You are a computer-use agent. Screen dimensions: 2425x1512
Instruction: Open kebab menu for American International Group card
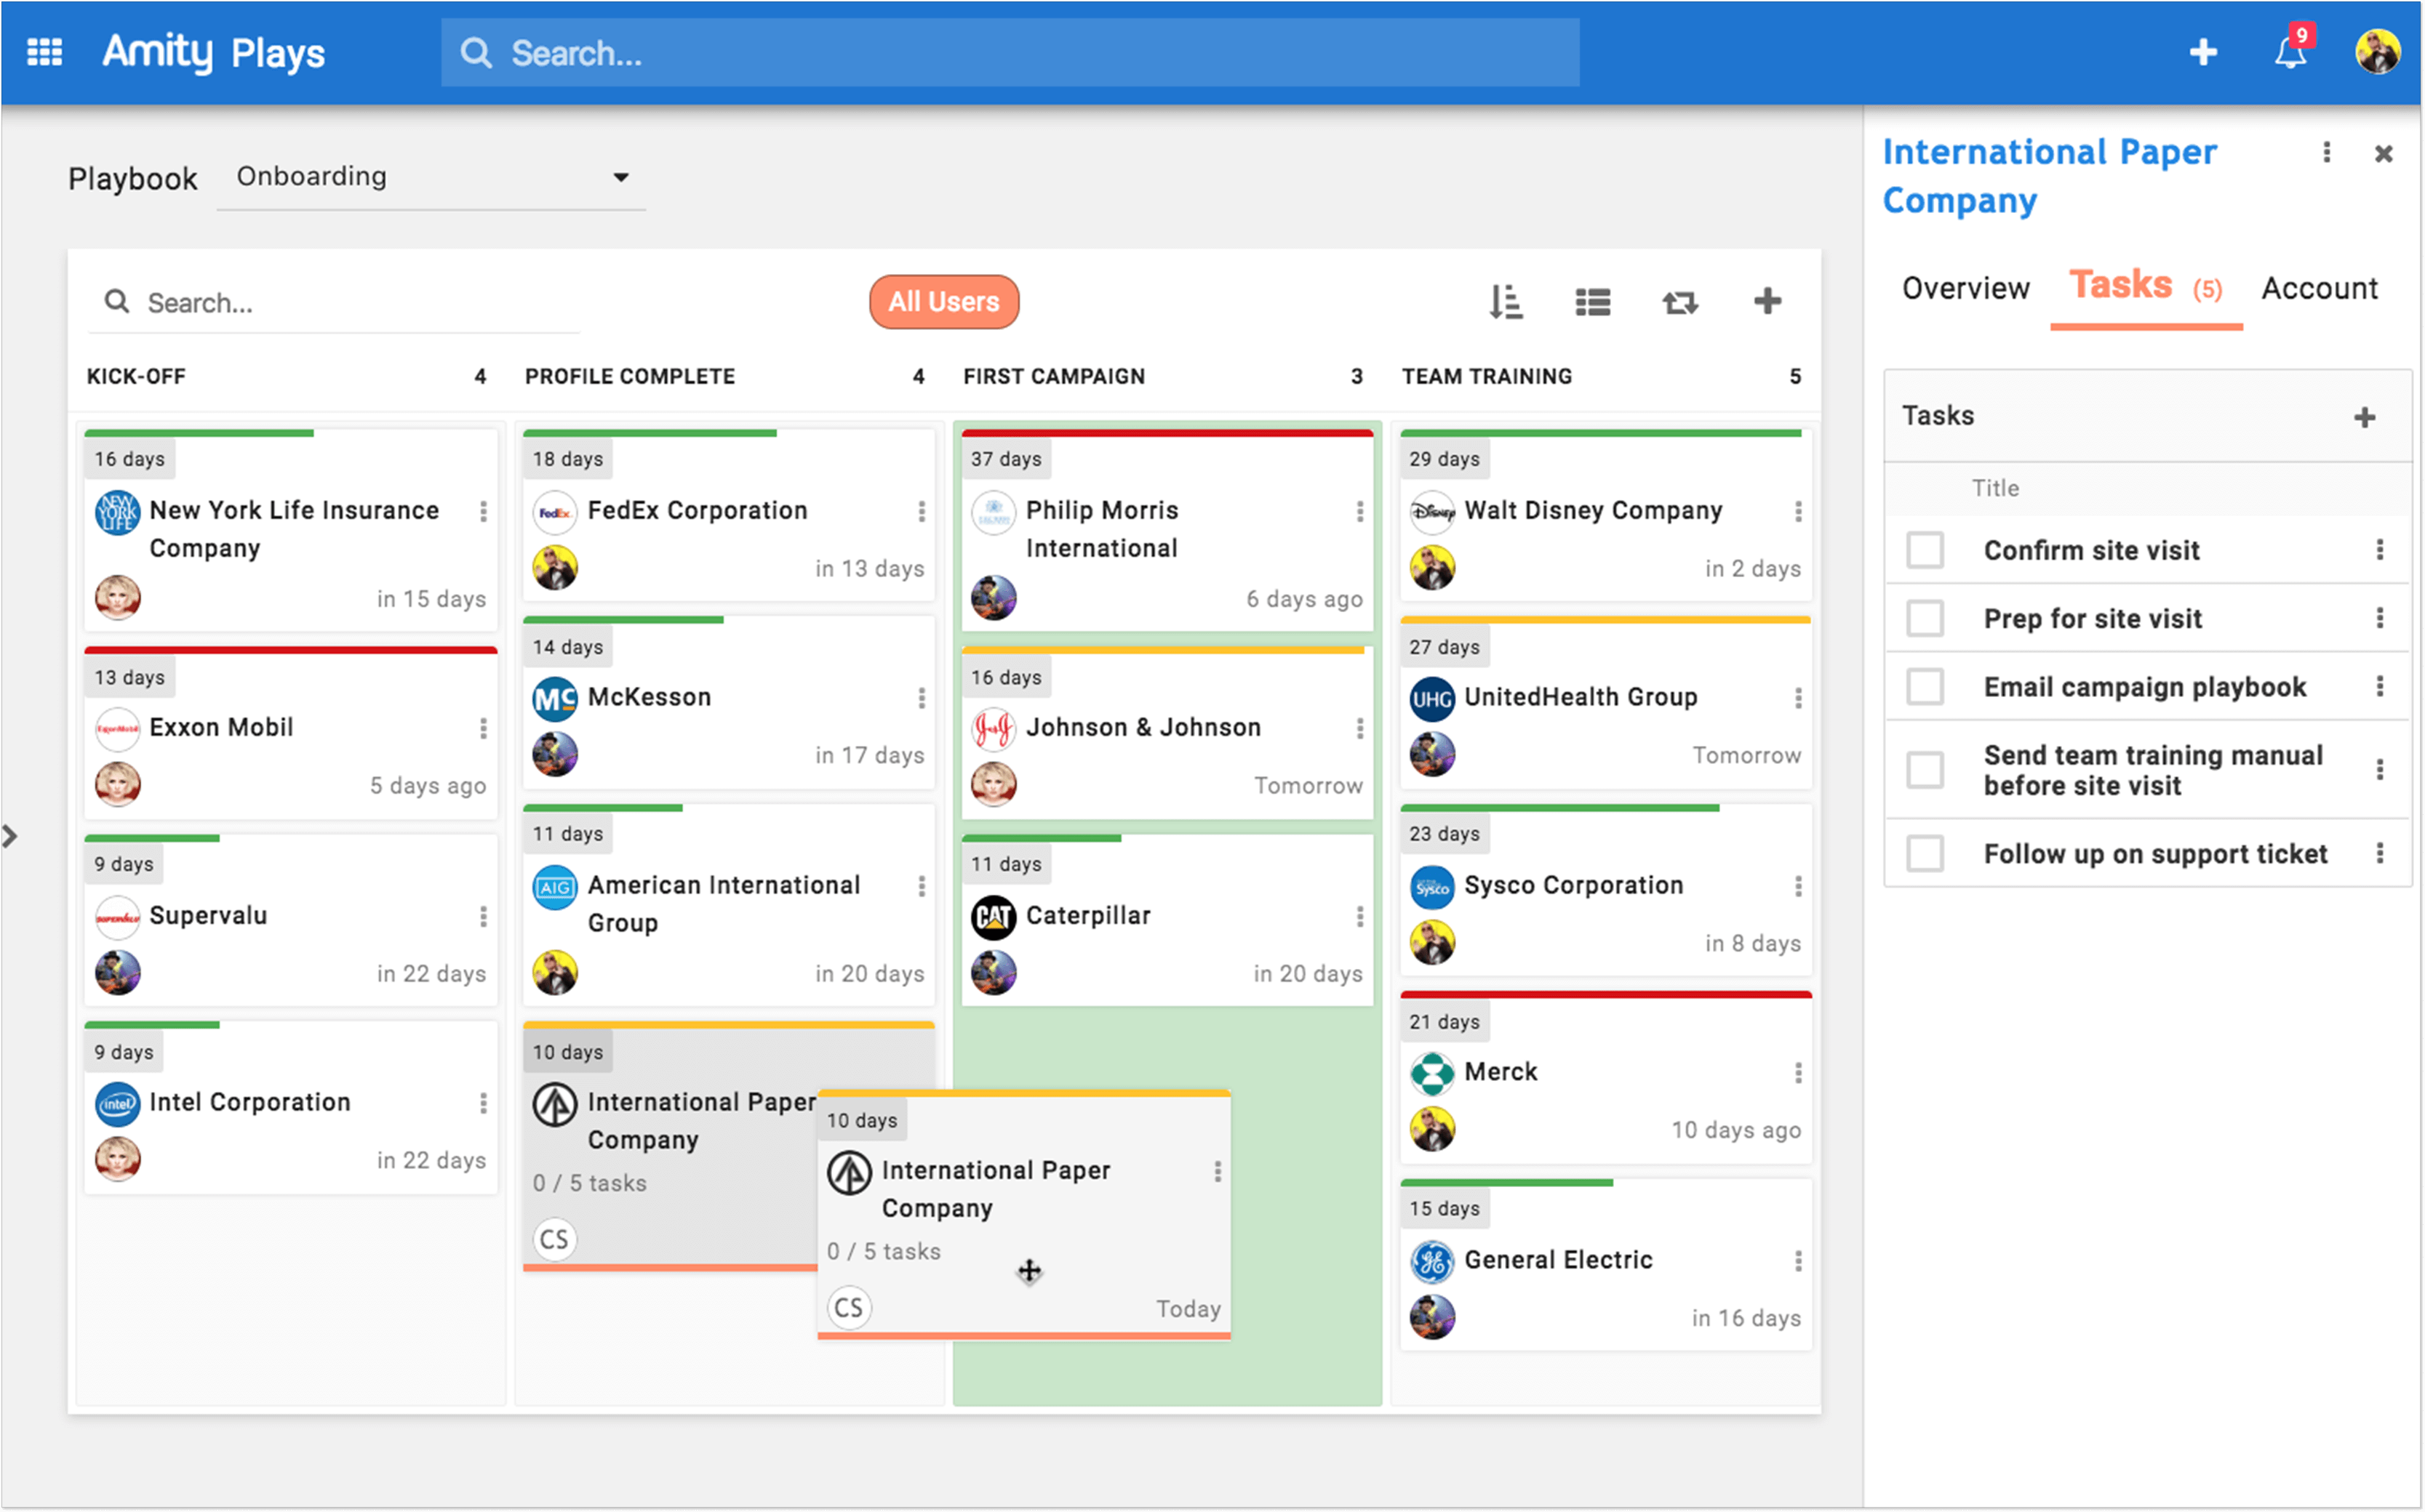tap(922, 886)
